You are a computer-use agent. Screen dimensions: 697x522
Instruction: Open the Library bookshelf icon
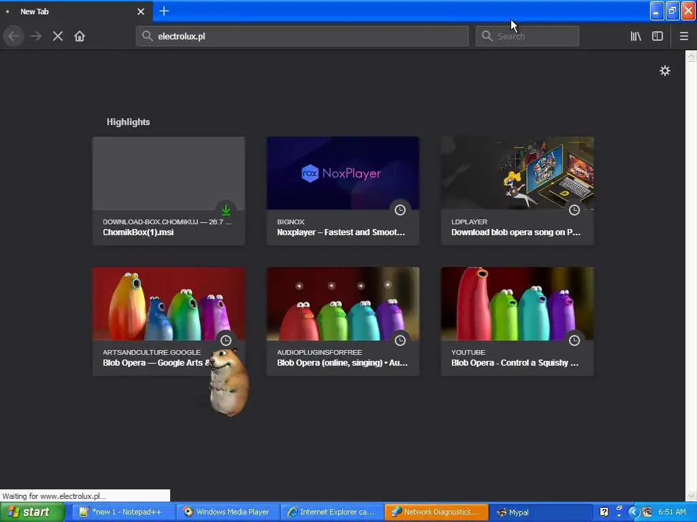point(636,36)
